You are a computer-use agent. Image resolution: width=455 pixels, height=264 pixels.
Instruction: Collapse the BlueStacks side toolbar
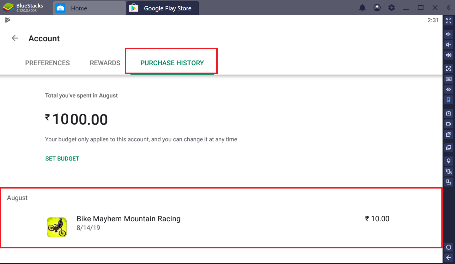pos(449,8)
